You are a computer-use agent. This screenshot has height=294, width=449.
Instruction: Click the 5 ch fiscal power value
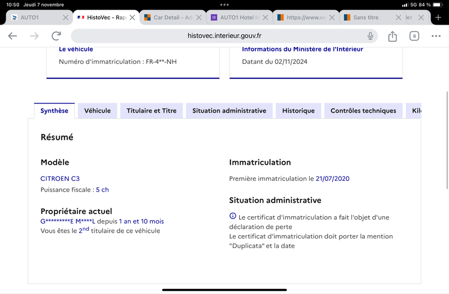(102, 190)
